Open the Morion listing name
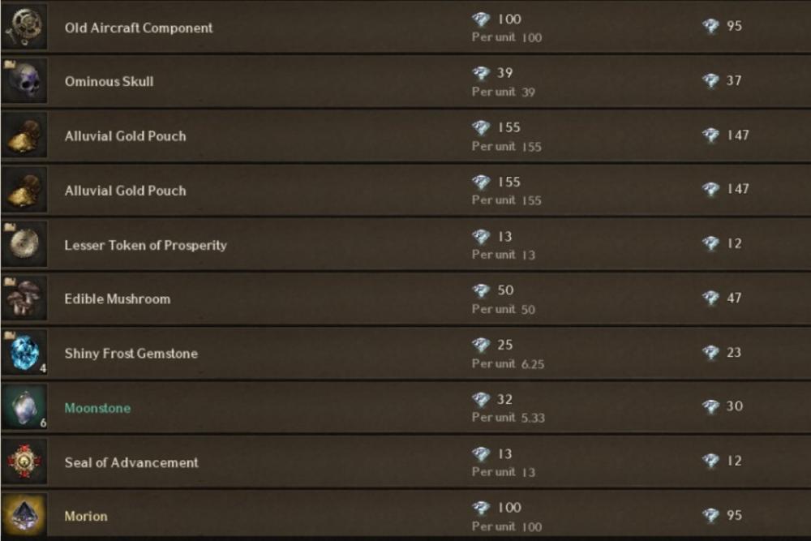This screenshot has height=541, width=811. (x=86, y=516)
